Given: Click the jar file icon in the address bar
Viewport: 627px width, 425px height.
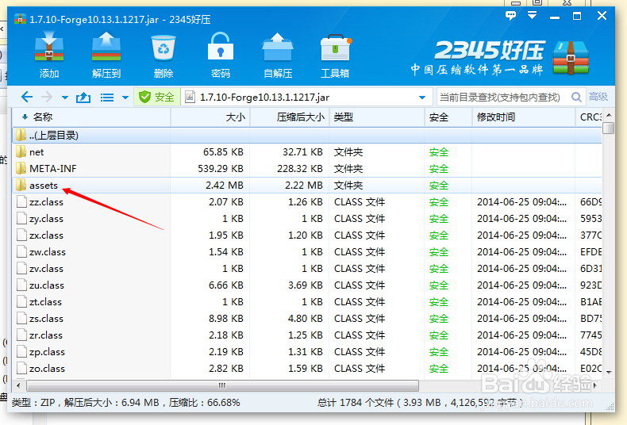Looking at the screenshot, I should point(190,97).
